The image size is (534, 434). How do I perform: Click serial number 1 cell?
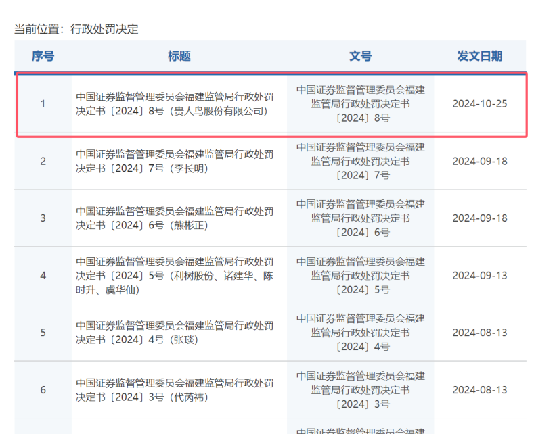click(x=43, y=103)
